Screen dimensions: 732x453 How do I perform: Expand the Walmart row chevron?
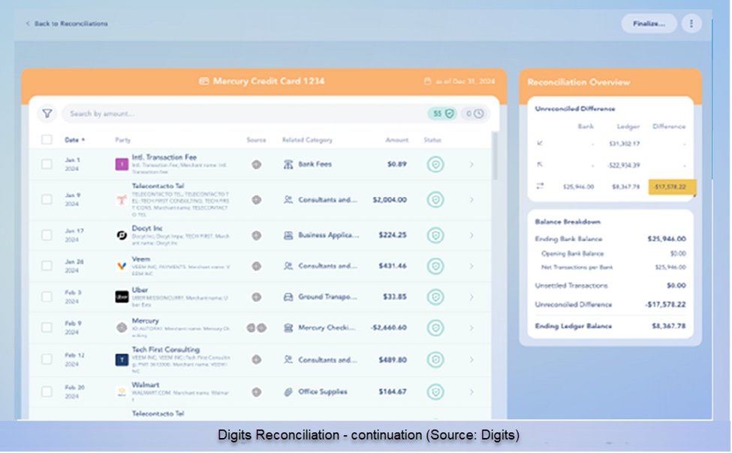tap(471, 392)
